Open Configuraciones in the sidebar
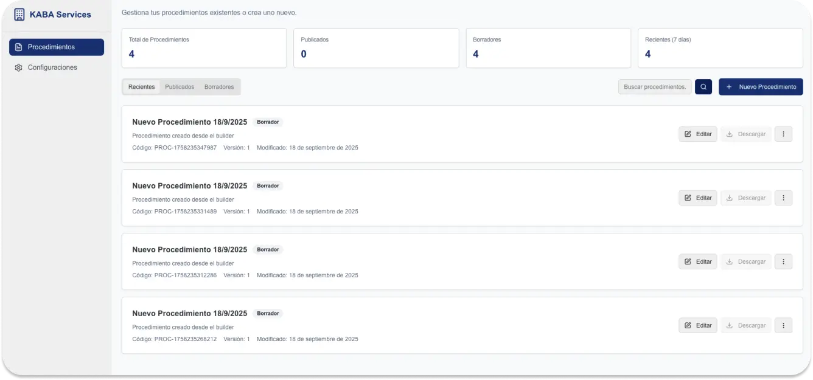 pyautogui.click(x=52, y=67)
